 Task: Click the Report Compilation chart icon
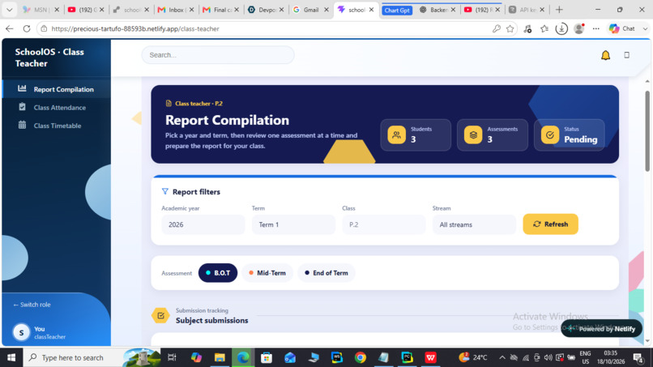(22, 88)
